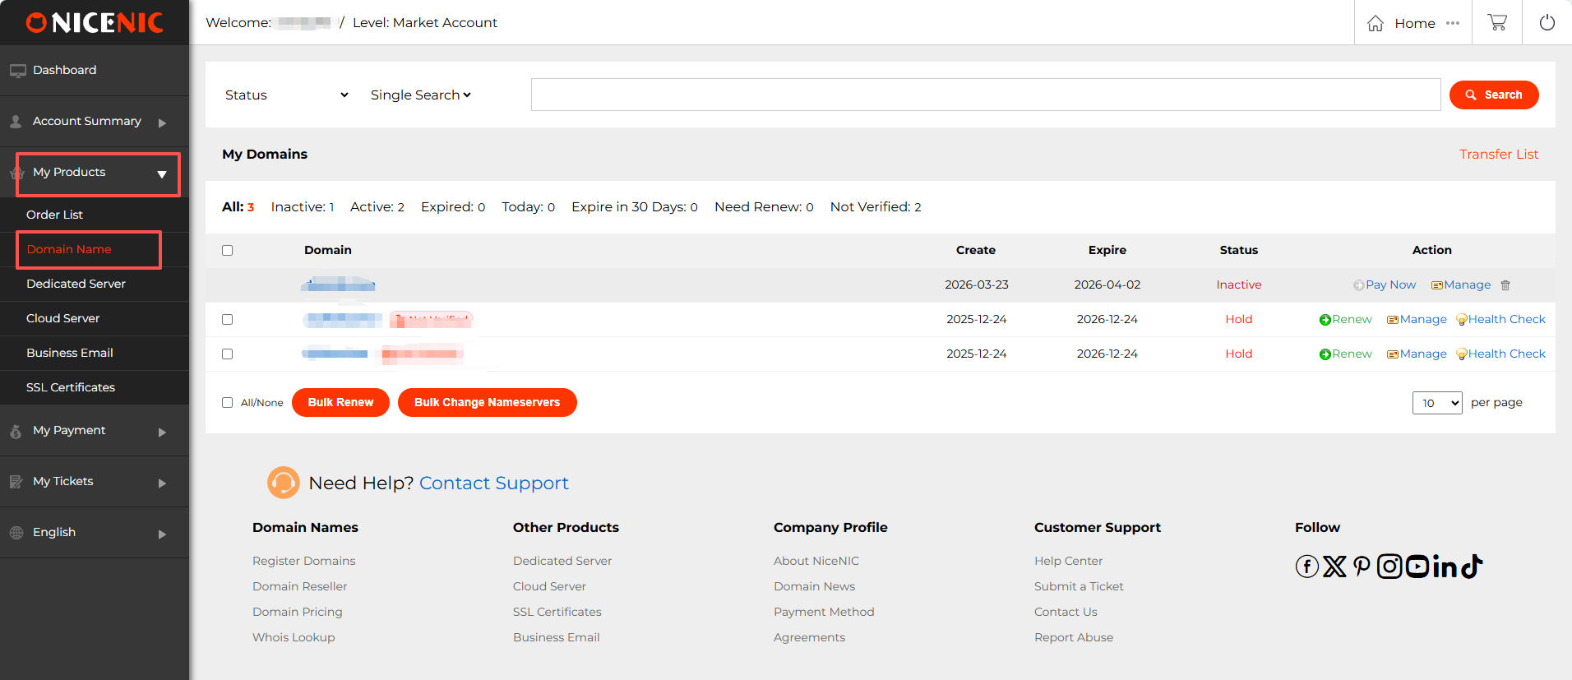Select the first Hold domain checkbox

tap(228, 320)
